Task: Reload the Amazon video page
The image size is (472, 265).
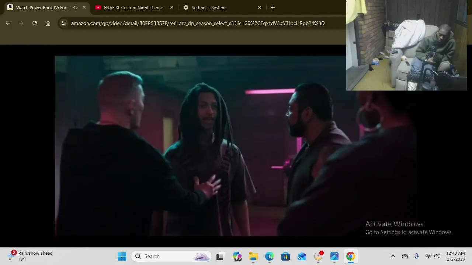Action: click(35, 23)
